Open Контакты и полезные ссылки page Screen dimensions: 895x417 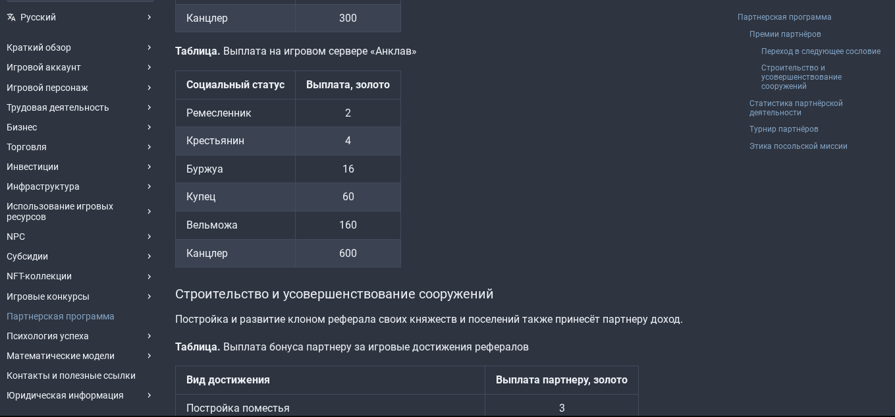point(71,375)
